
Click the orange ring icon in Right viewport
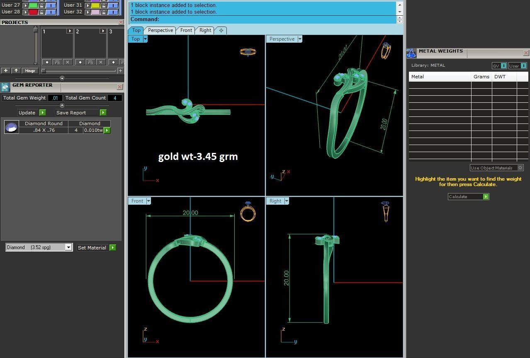pyautogui.click(x=386, y=212)
